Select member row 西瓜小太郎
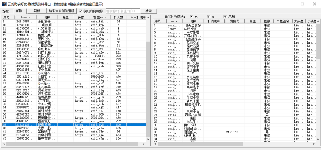Screen dimensions: 321x150 coord(235,115)
